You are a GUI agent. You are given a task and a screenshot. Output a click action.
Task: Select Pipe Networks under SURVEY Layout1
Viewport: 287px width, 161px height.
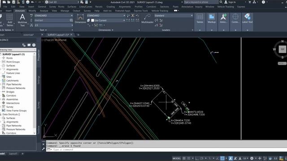coord(14,85)
